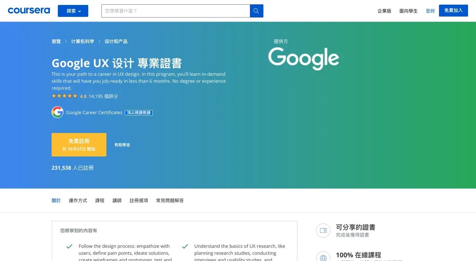Screen dimensions: 476x261
Task: Click the 免費加入 join button
Action: tap(454, 11)
